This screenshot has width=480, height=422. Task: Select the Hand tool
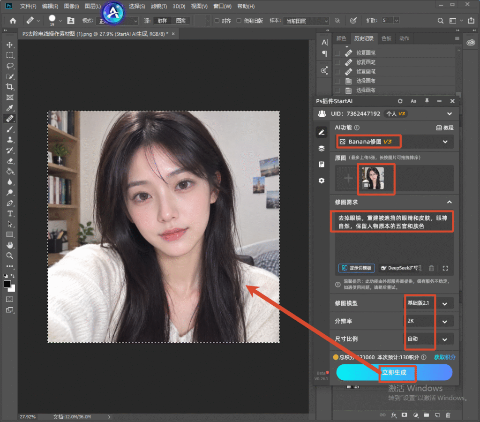10,245
